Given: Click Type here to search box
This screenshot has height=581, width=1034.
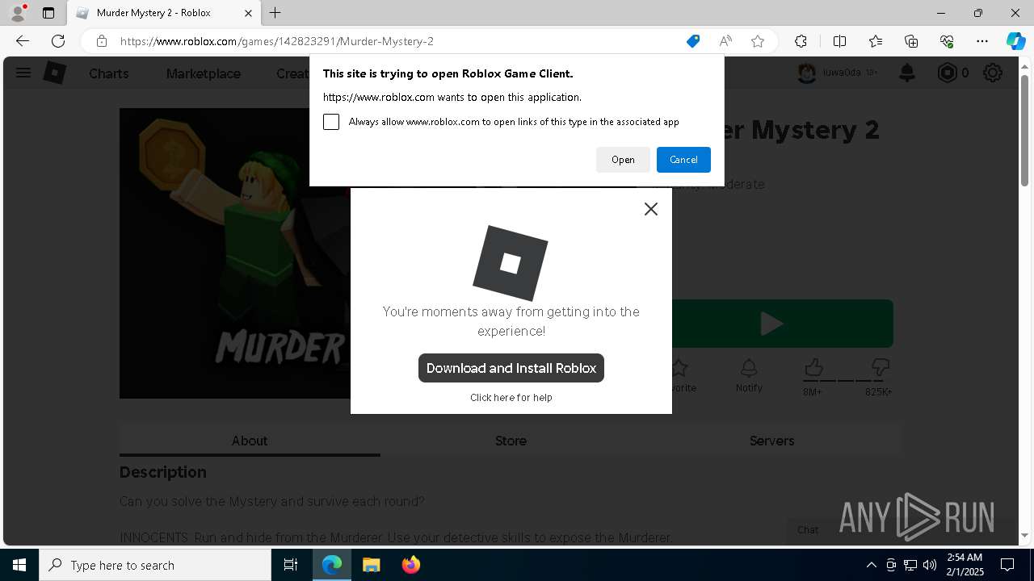Looking at the screenshot, I should click(x=155, y=565).
